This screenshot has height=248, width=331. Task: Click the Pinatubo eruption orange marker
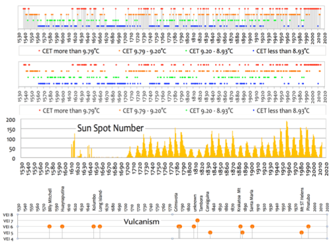click(308, 226)
